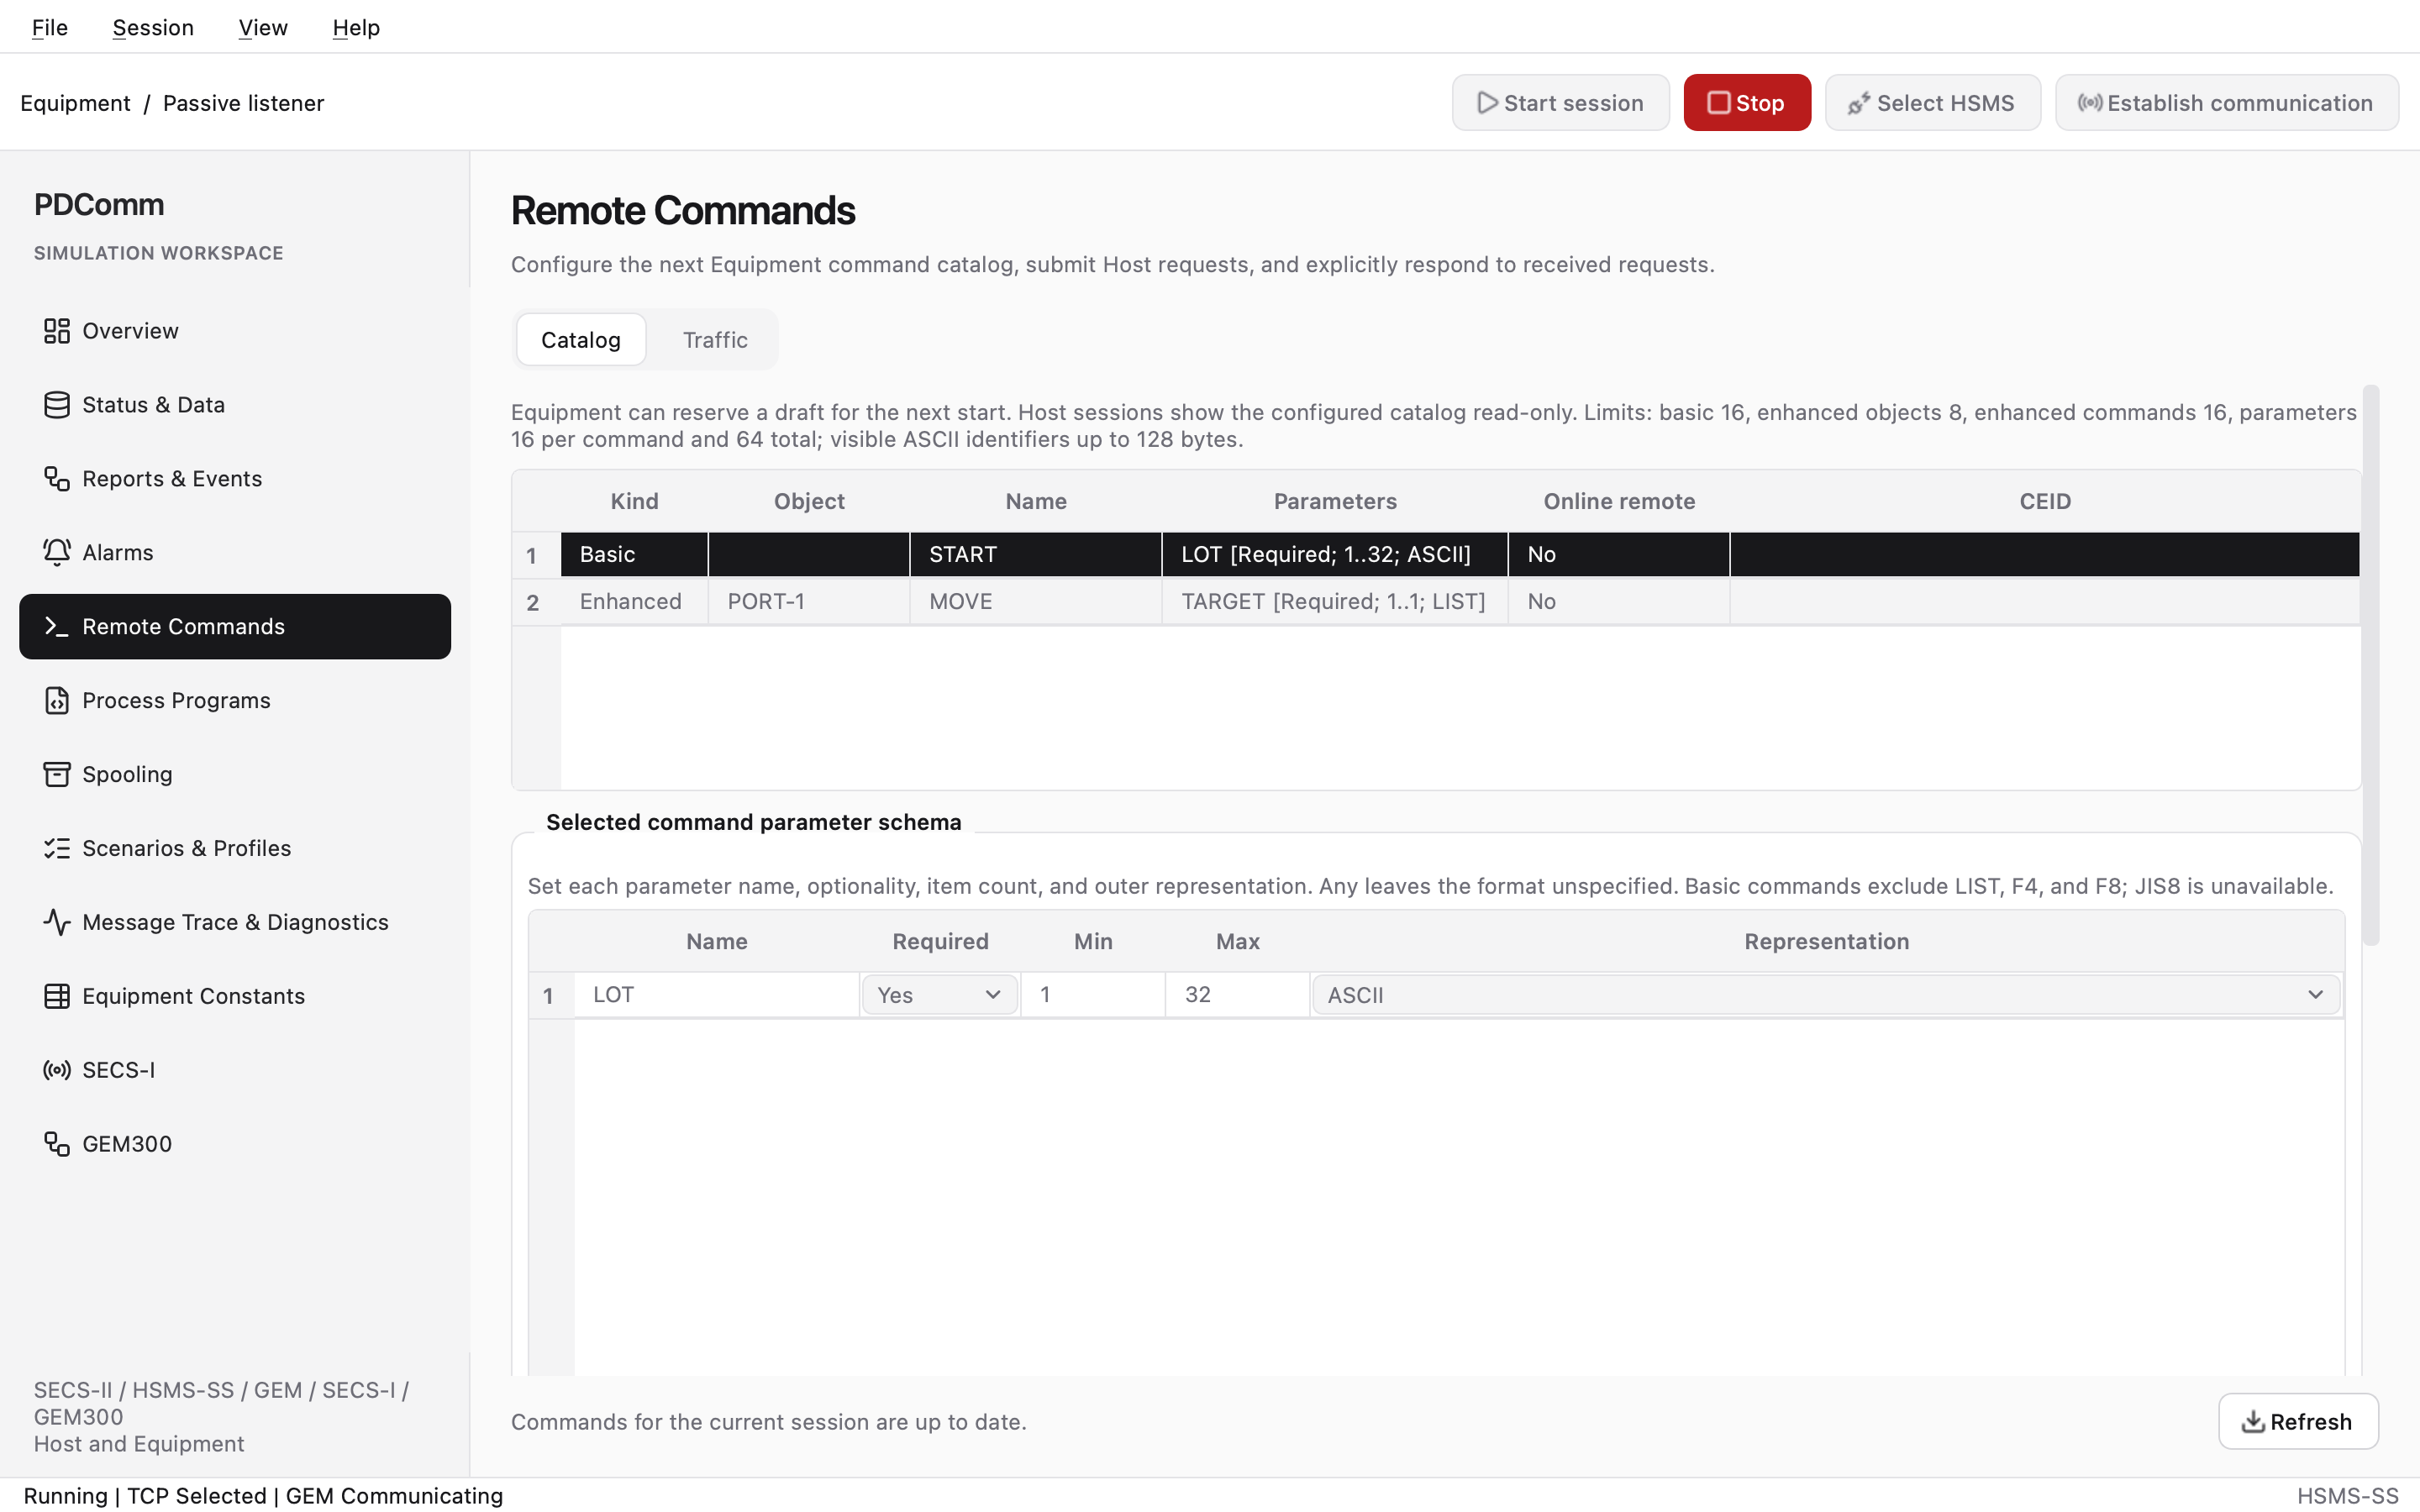Go to Alarms section label

(118, 553)
